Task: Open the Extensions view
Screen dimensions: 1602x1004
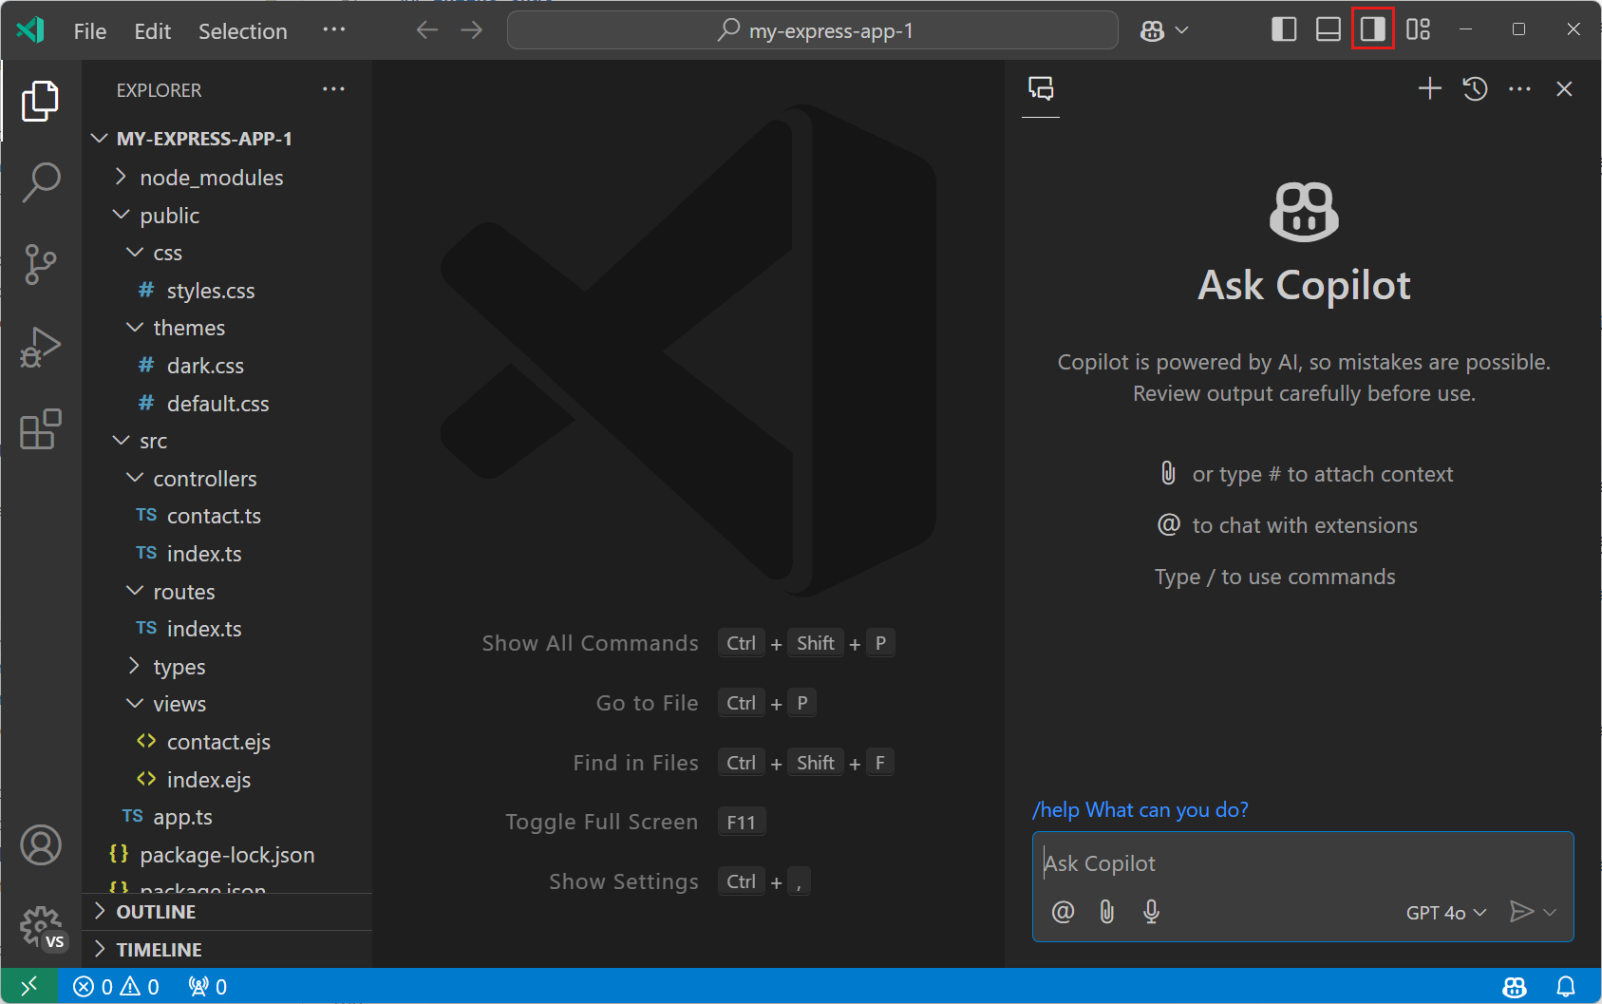Action: click(41, 429)
